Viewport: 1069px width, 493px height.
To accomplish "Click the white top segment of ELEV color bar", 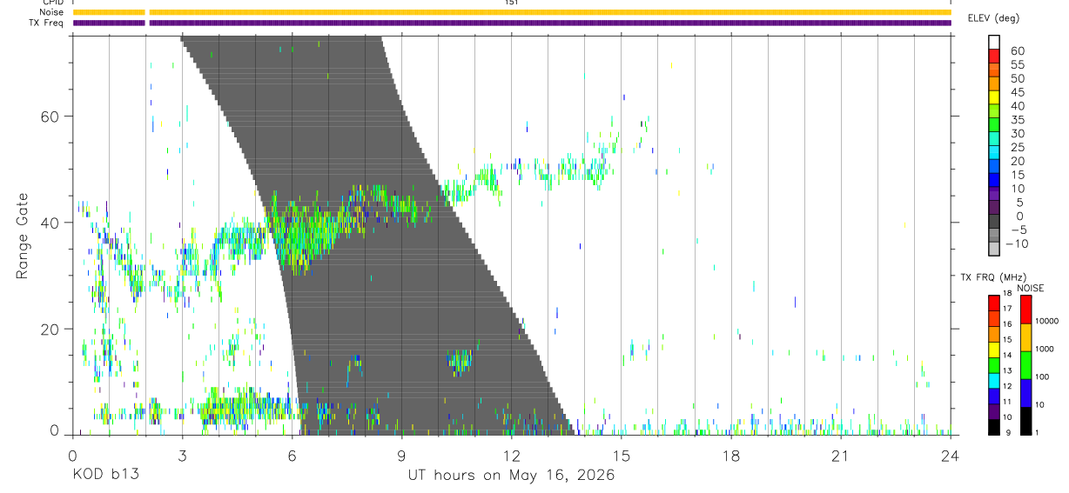I will point(994,43).
